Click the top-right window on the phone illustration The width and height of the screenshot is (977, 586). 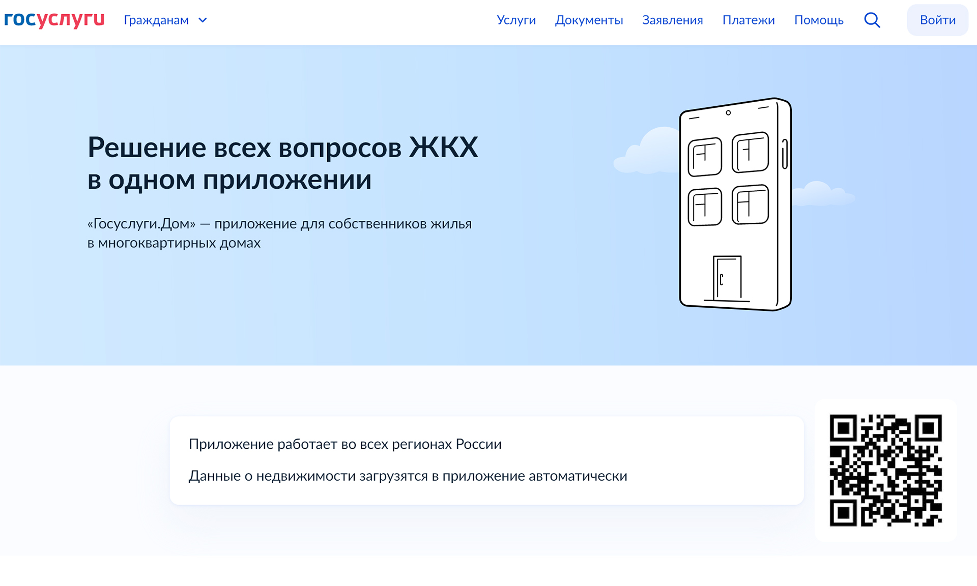(x=750, y=152)
